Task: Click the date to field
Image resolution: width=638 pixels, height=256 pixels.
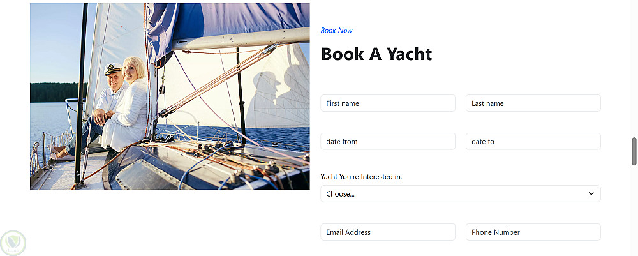Action: tap(533, 142)
